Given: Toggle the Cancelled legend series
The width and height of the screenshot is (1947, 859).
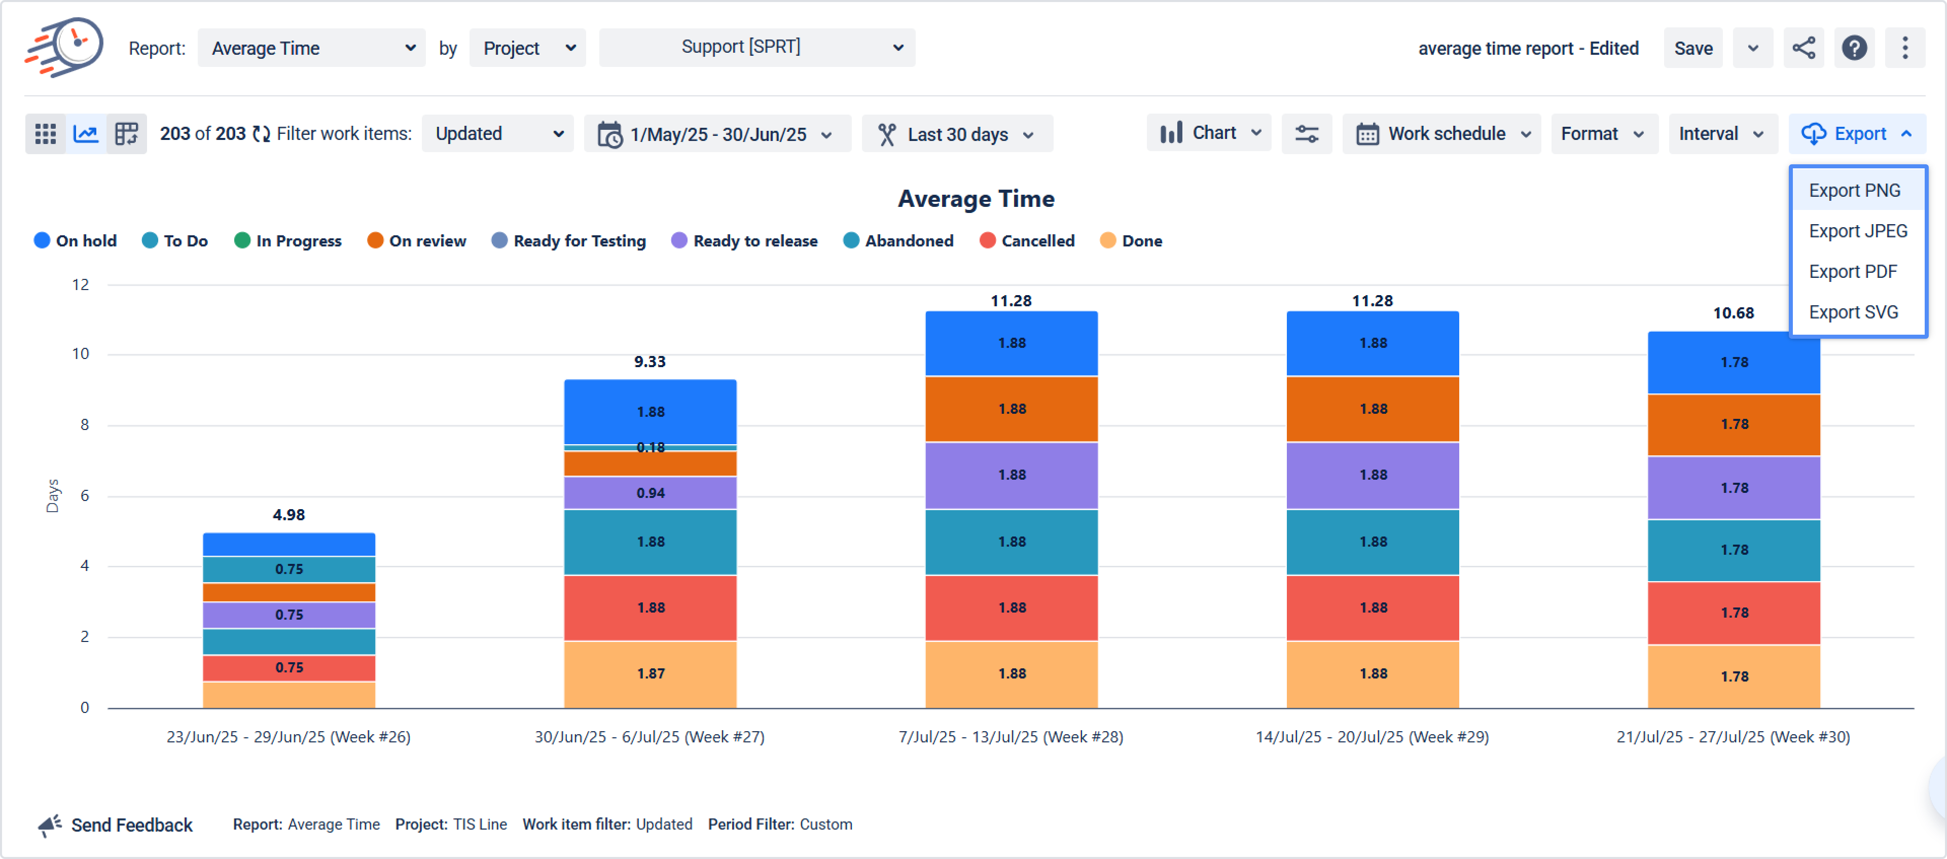Looking at the screenshot, I should click(x=1027, y=240).
